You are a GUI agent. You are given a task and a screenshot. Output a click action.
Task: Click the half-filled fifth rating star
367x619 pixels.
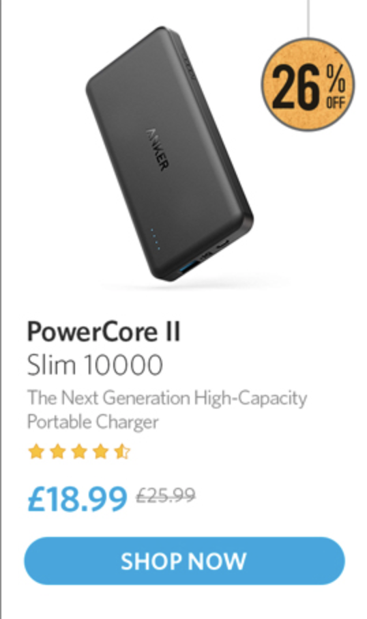pyautogui.click(x=122, y=451)
